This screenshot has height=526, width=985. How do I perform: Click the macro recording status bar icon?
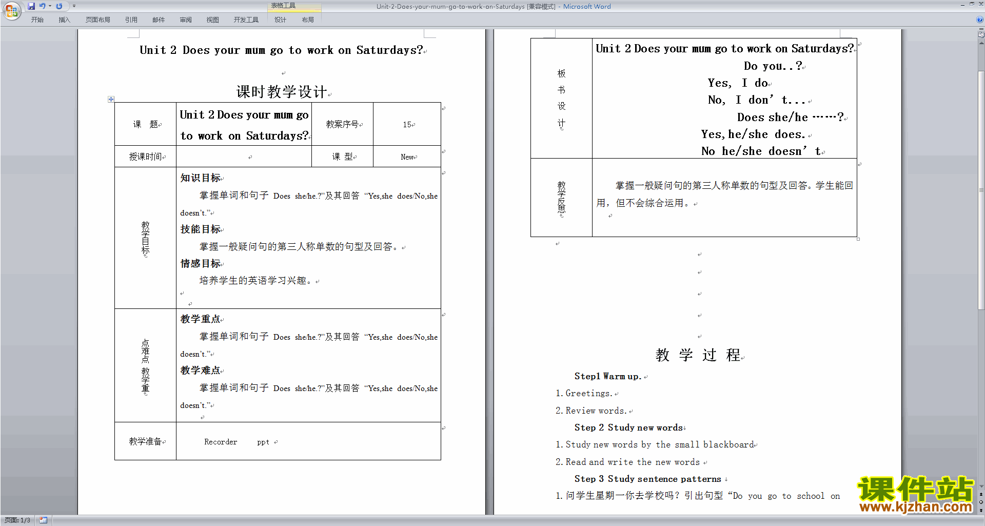43,520
